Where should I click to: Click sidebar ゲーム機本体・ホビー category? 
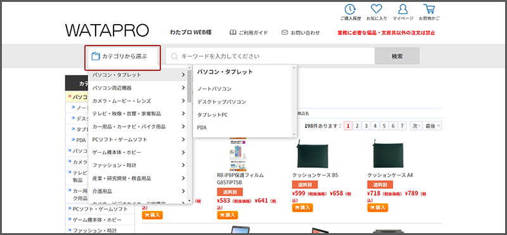click(x=98, y=220)
